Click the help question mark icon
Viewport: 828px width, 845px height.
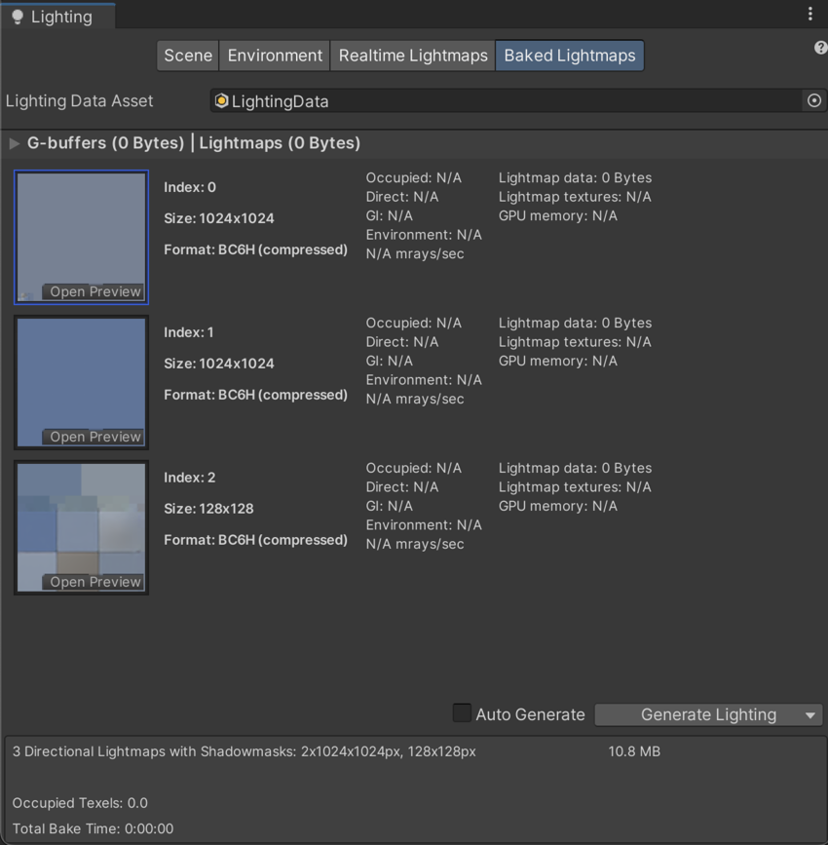click(x=820, y=48)
